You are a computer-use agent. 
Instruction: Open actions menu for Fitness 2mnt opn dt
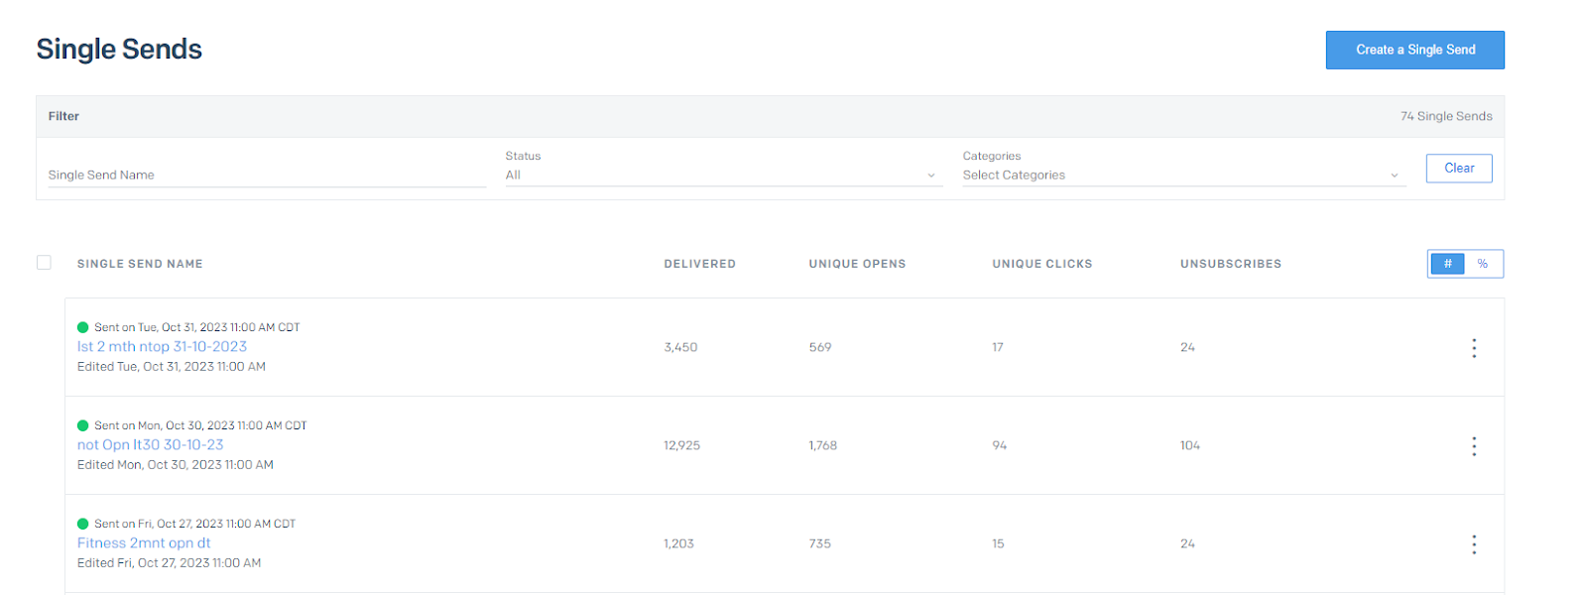tap(1474, 543)
